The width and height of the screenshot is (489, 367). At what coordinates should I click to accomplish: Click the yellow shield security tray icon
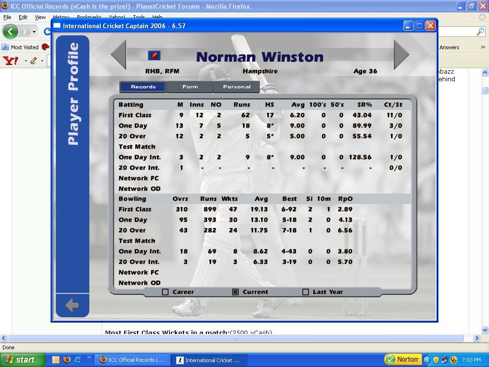[x=436, y=360]
